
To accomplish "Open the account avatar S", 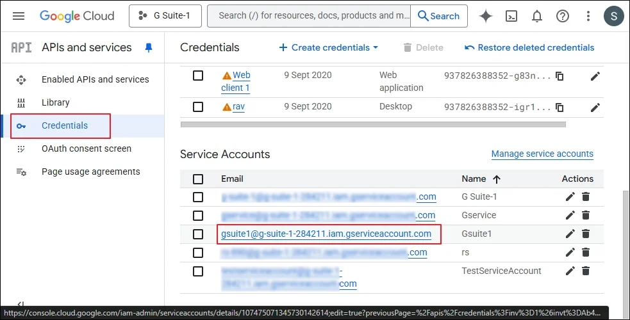I will pyautogui.click(x=613, y=16).
